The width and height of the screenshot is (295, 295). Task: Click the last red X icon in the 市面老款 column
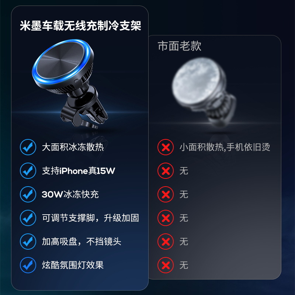[x=166, y=265]
